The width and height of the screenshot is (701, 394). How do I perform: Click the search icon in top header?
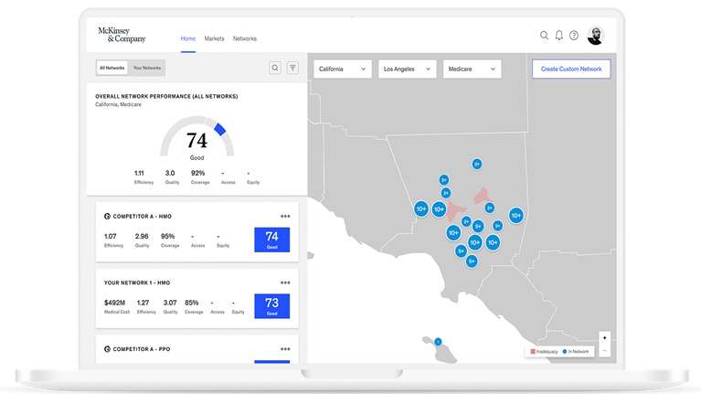tap(544, 36)
